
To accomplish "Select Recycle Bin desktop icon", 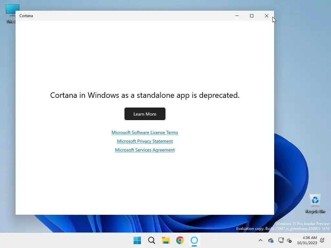I will (x=315, y=203).
